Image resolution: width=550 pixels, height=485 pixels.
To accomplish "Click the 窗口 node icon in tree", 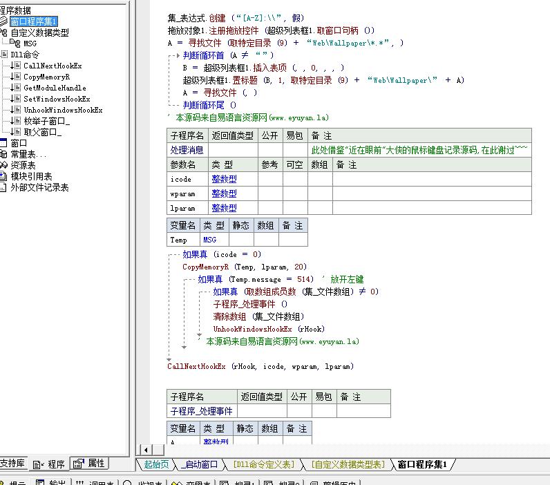I will (3, 143).
